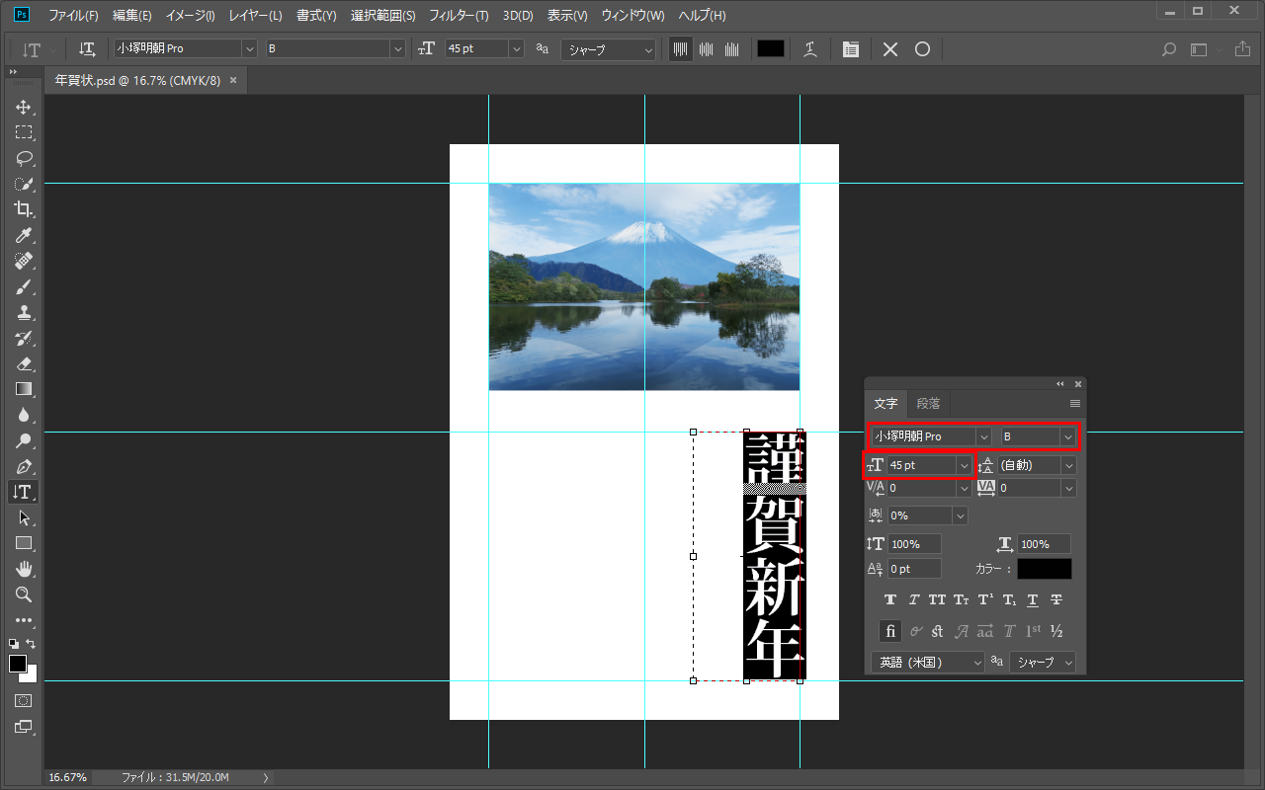The width and height of the screenshot is (1265, 790).
Task: Select the Eyedropper tool
Action: point(24,235)
